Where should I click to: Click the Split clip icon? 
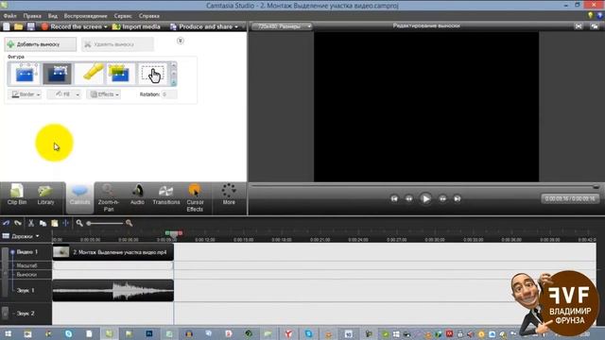coord(65,223)
